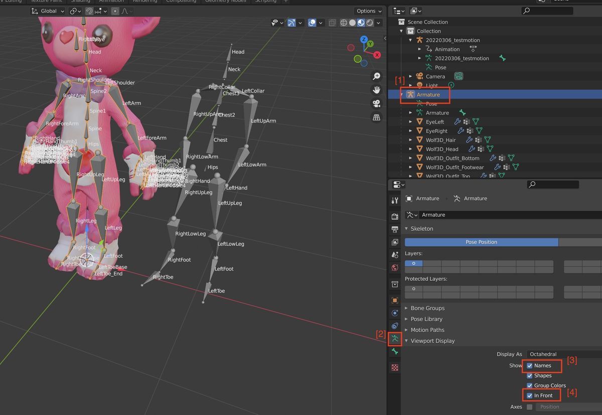602x415 pixels.
Task: Click the Pose Position button
Action: [481, 242]
